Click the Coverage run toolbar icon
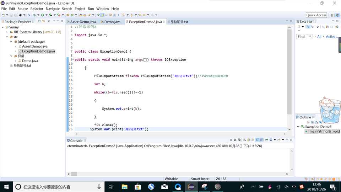Viewport: 341px width, 192px height. pos(50,15)
